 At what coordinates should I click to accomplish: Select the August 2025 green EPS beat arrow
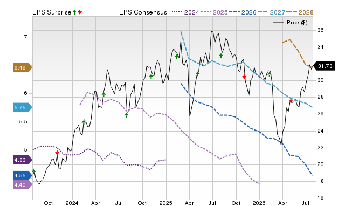pos(221,56)
